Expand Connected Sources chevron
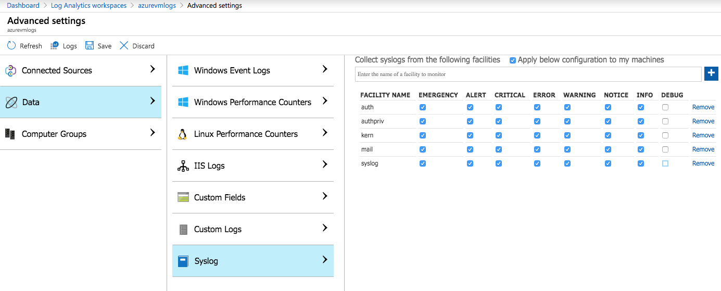 (x=153, y=69)
